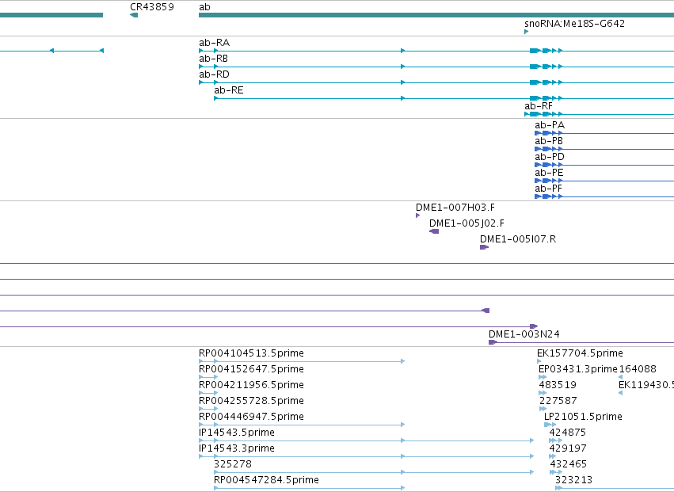Image resolution: width=674 pixels, height=492 pixels.
Task: Click the EK157704.5prime label
Action: pos(580,353)
